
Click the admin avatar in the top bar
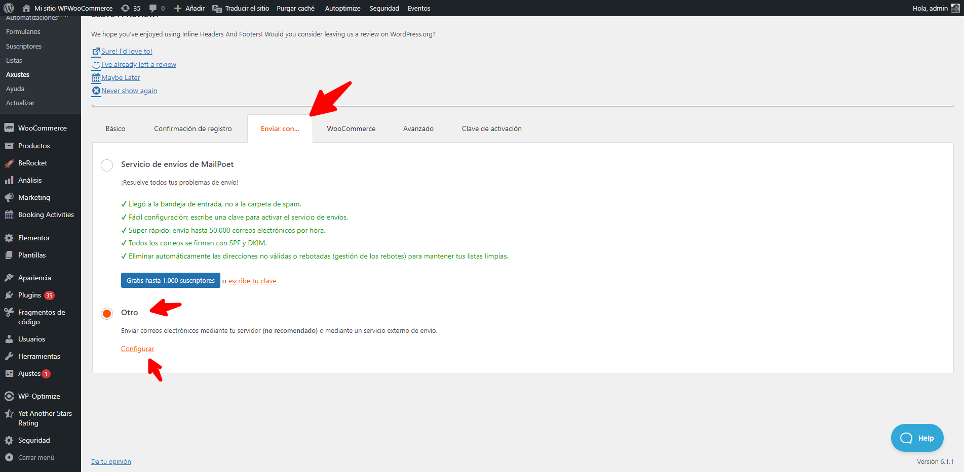tap(955, 8)
